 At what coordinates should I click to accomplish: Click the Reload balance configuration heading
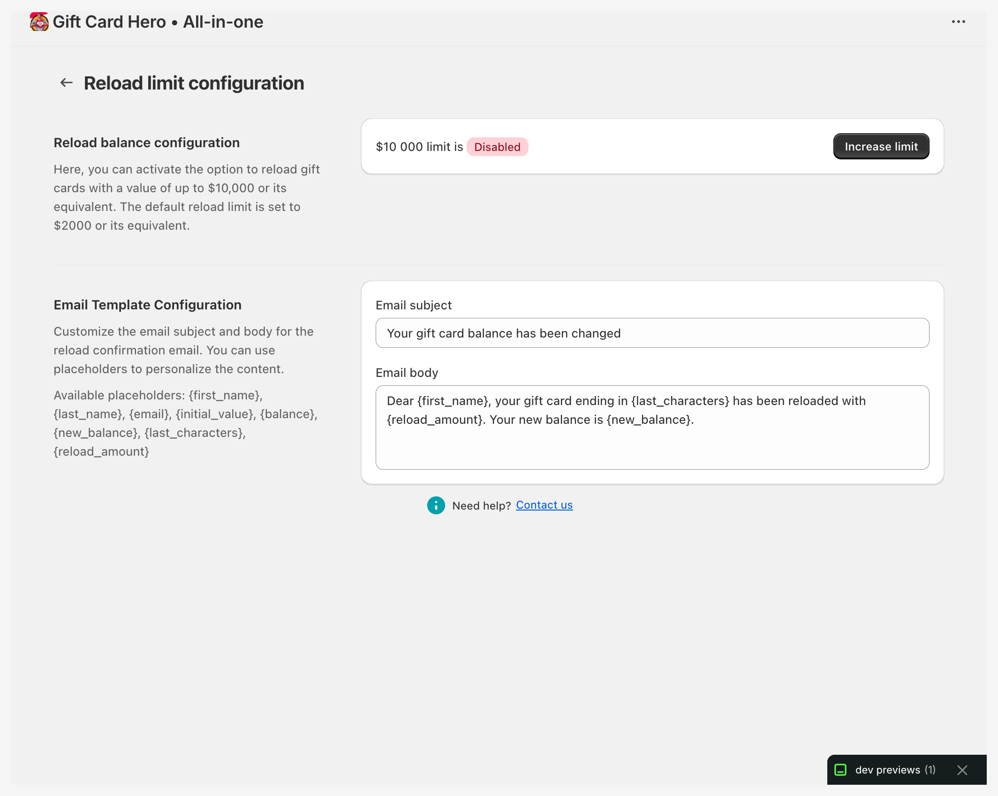point(146,143)
